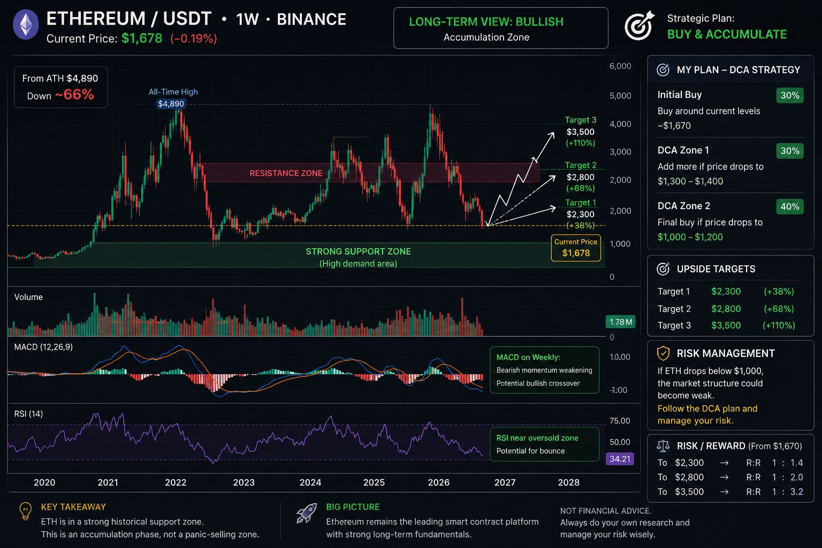Click the Target 1 $2,300 chart annotation
The image size is (822, 548).
pos(581,214)
